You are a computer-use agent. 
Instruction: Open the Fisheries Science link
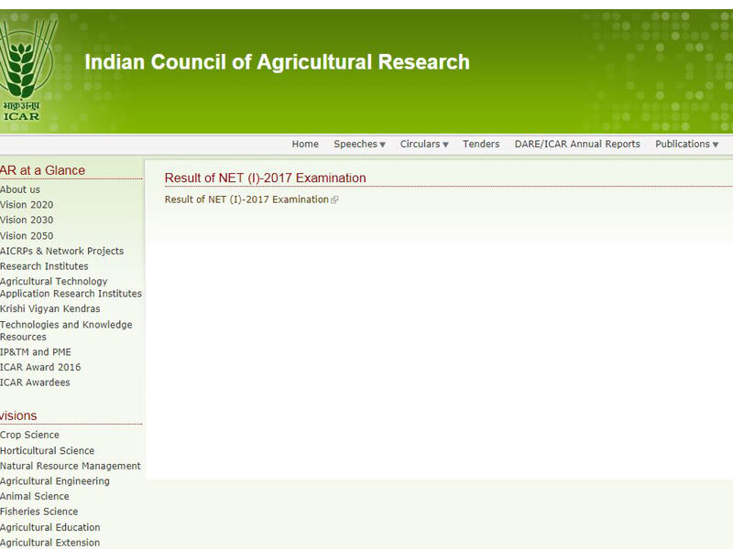click(x=38, y=511)
